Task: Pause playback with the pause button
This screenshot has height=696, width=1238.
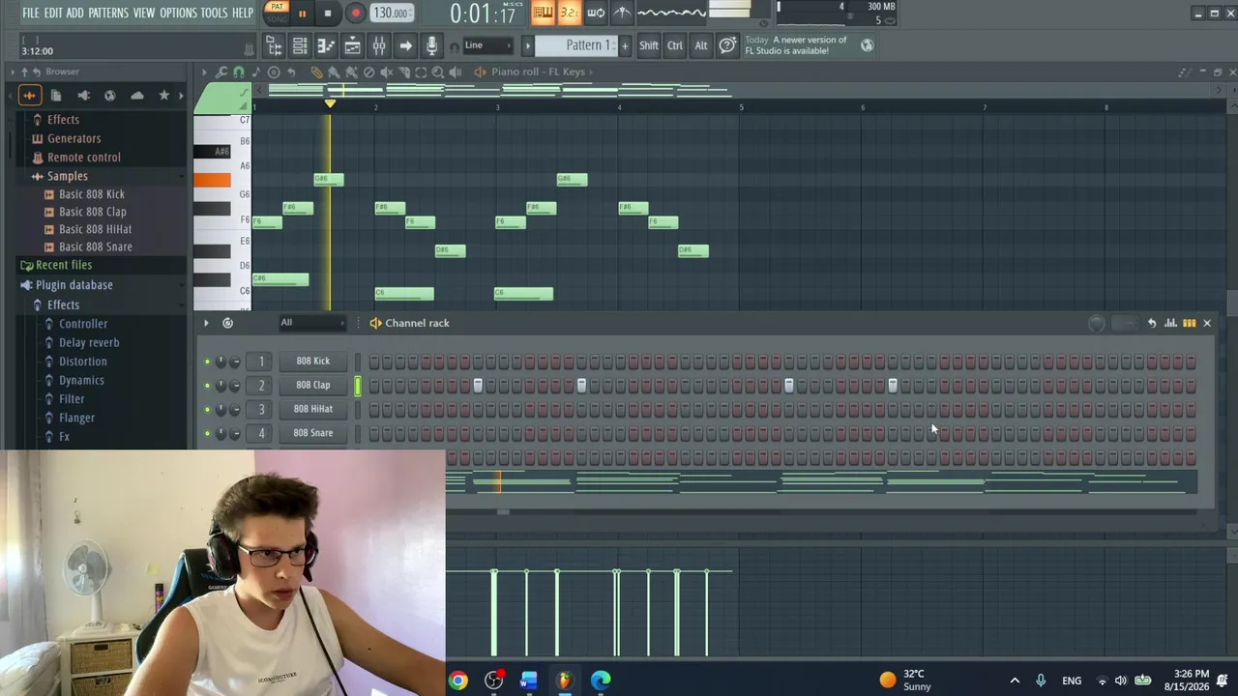Action: [x=302, y=14]
